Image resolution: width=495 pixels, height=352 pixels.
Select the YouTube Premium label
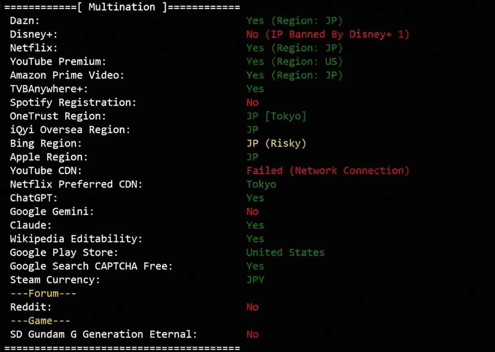(x=58, y=62)
